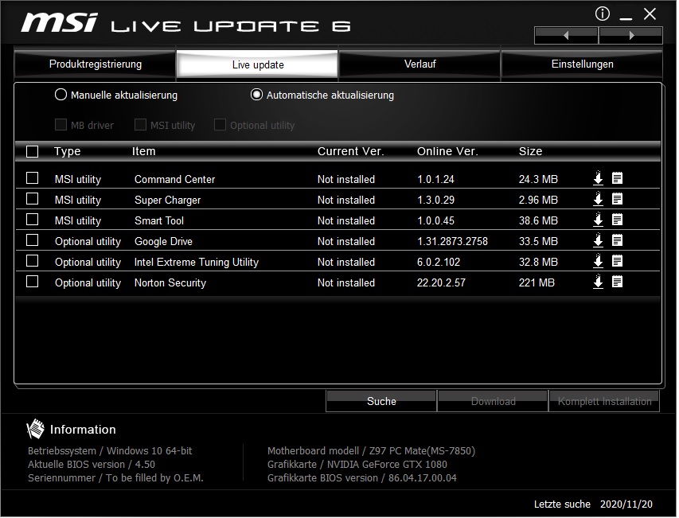Toggle the Optional utility filter checkbox
The image size is (679, 518).
click(x=220, y=126)
